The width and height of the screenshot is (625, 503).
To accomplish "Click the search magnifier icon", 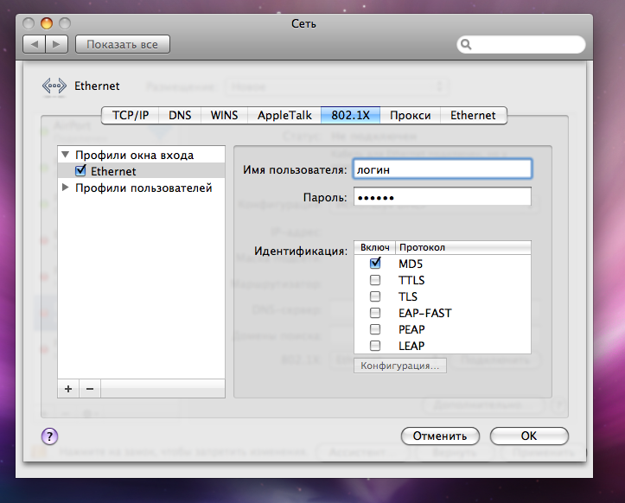I will click(x=466, y=44).
